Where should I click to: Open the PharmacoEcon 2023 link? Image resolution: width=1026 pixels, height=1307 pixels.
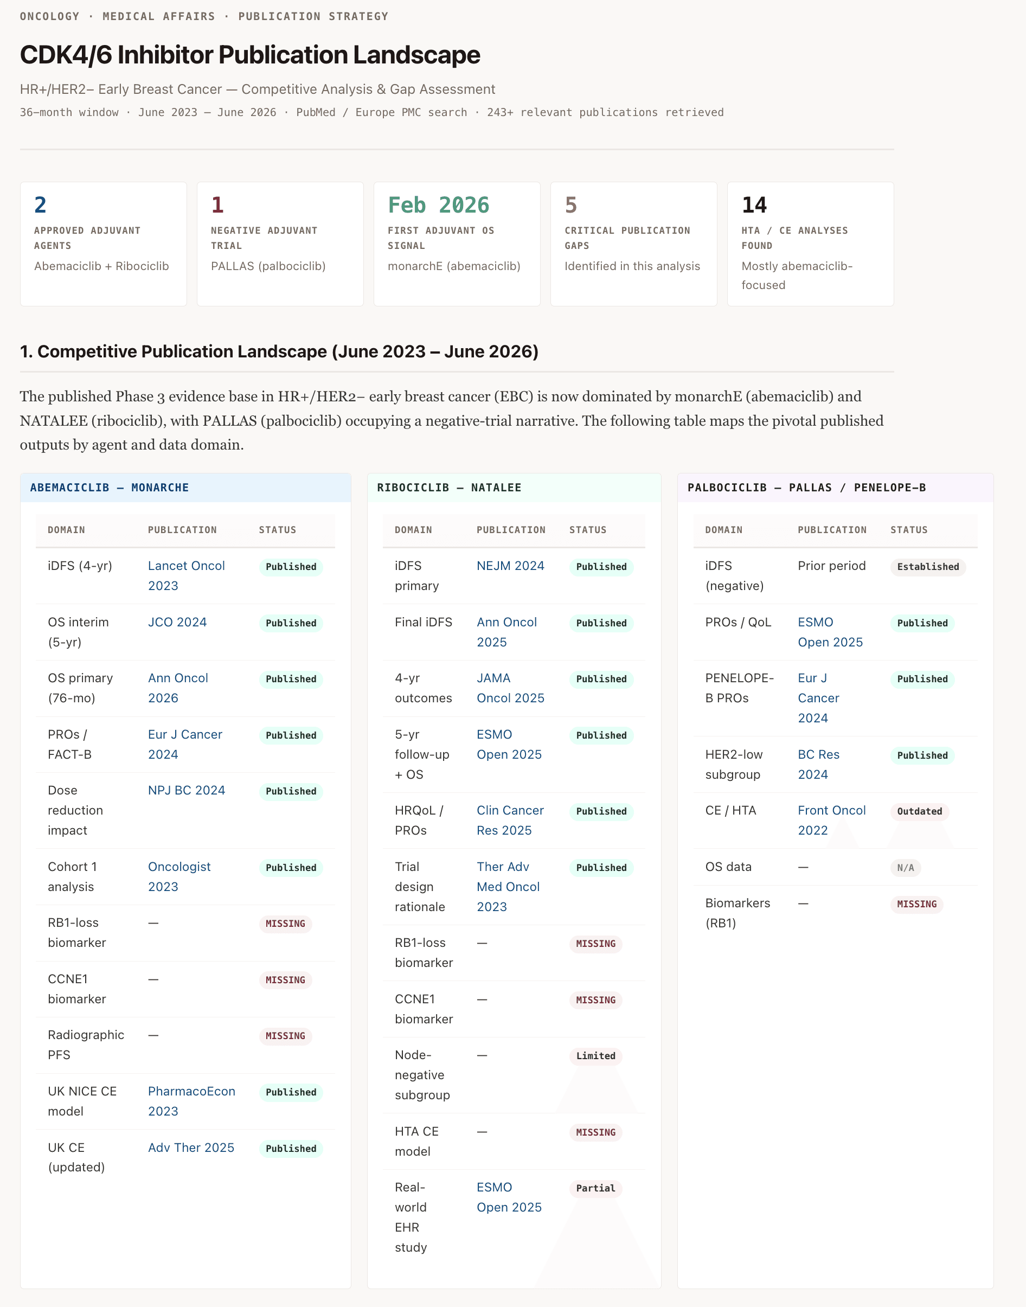(191, 1101)
